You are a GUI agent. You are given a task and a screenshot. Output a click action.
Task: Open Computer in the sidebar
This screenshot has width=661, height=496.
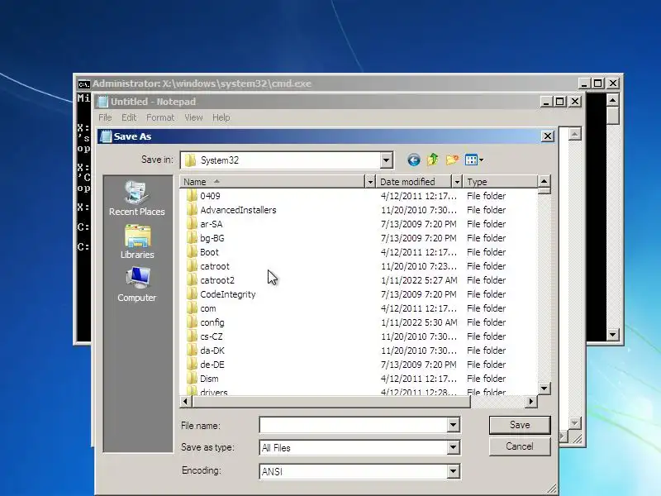(136, 284)
